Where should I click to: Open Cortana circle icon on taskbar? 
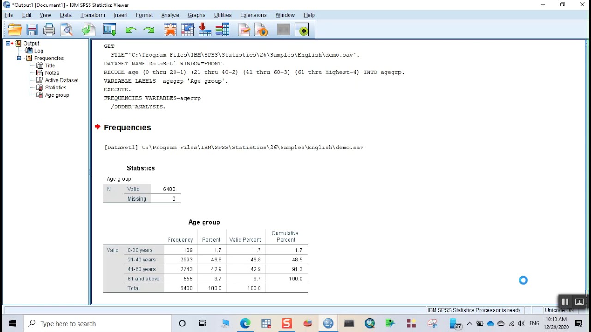tap(182, 324)
